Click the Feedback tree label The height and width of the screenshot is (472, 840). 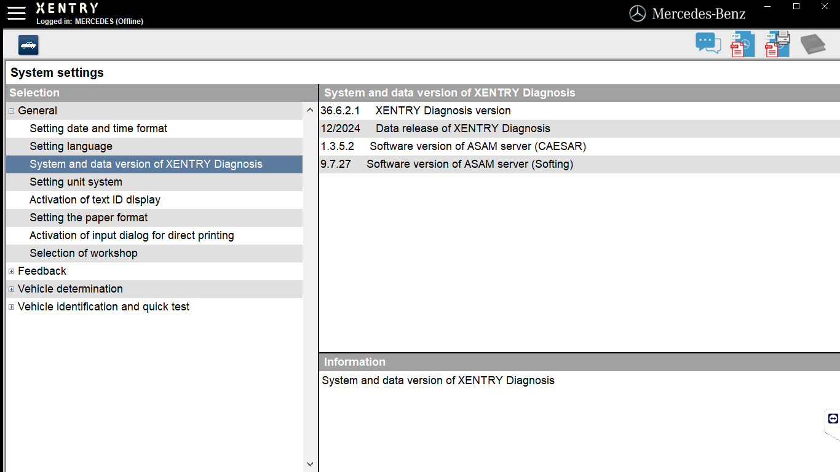[x=42, y=271]
